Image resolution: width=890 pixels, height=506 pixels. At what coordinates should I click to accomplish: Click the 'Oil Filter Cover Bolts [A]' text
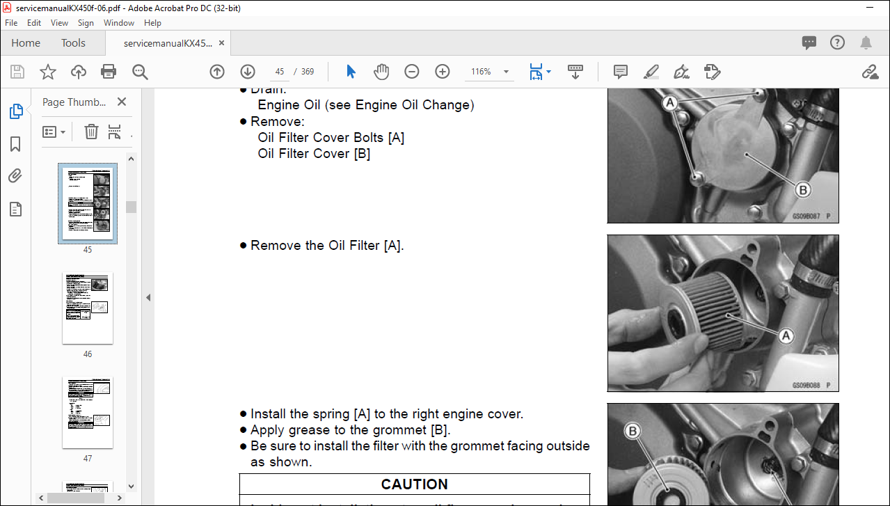[331, 137]
